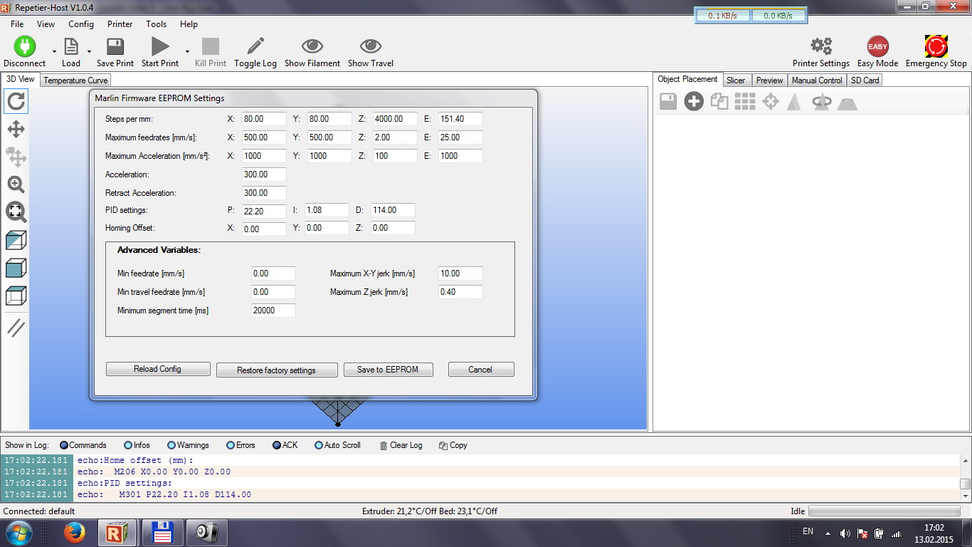
Task: Expand the Disconnect dropdown arrow
Action: pos(55,51)
